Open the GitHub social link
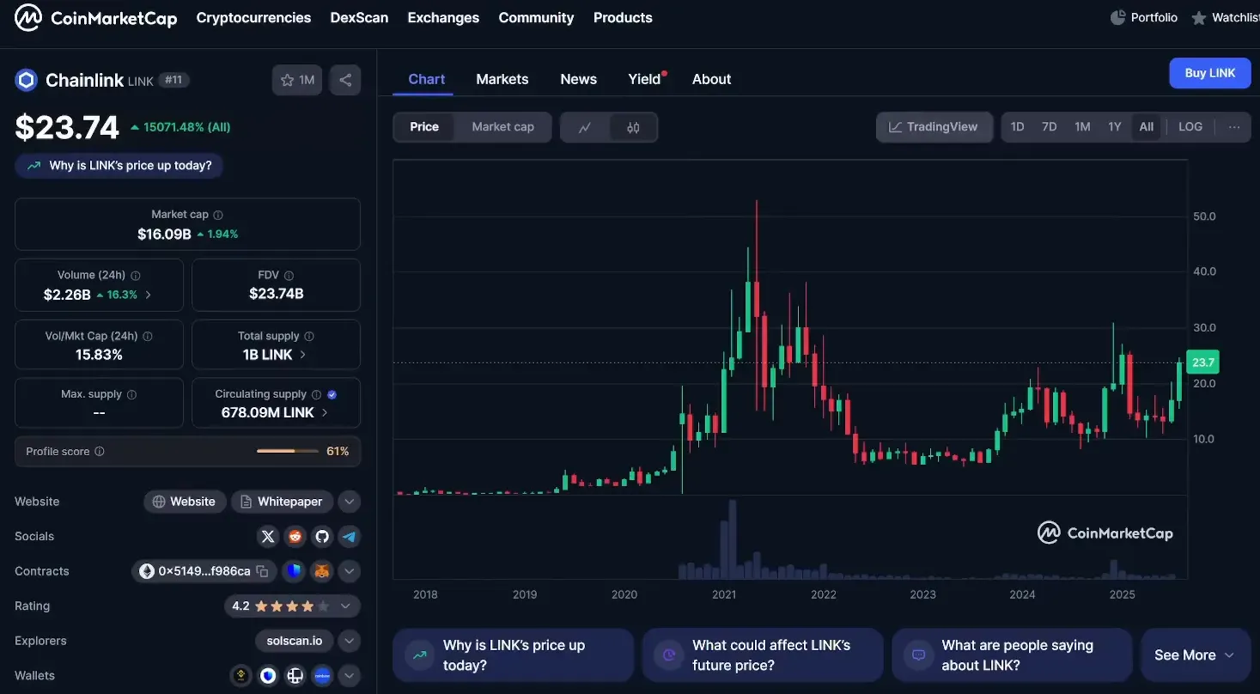Image resolution: width=1260 pixels, height=694 pixels. [x=322, y=537]
